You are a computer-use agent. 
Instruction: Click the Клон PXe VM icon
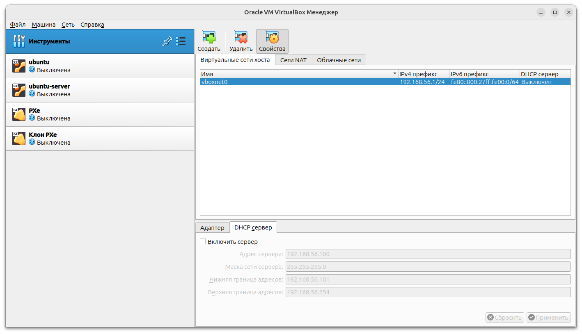tap(19, 139)
